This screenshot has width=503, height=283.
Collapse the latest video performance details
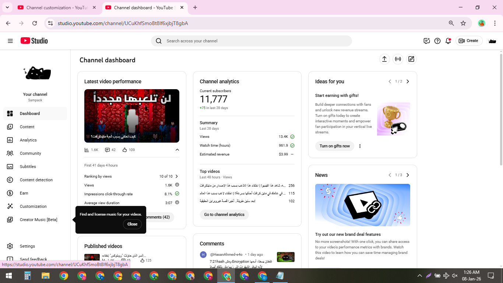point(177,150)
